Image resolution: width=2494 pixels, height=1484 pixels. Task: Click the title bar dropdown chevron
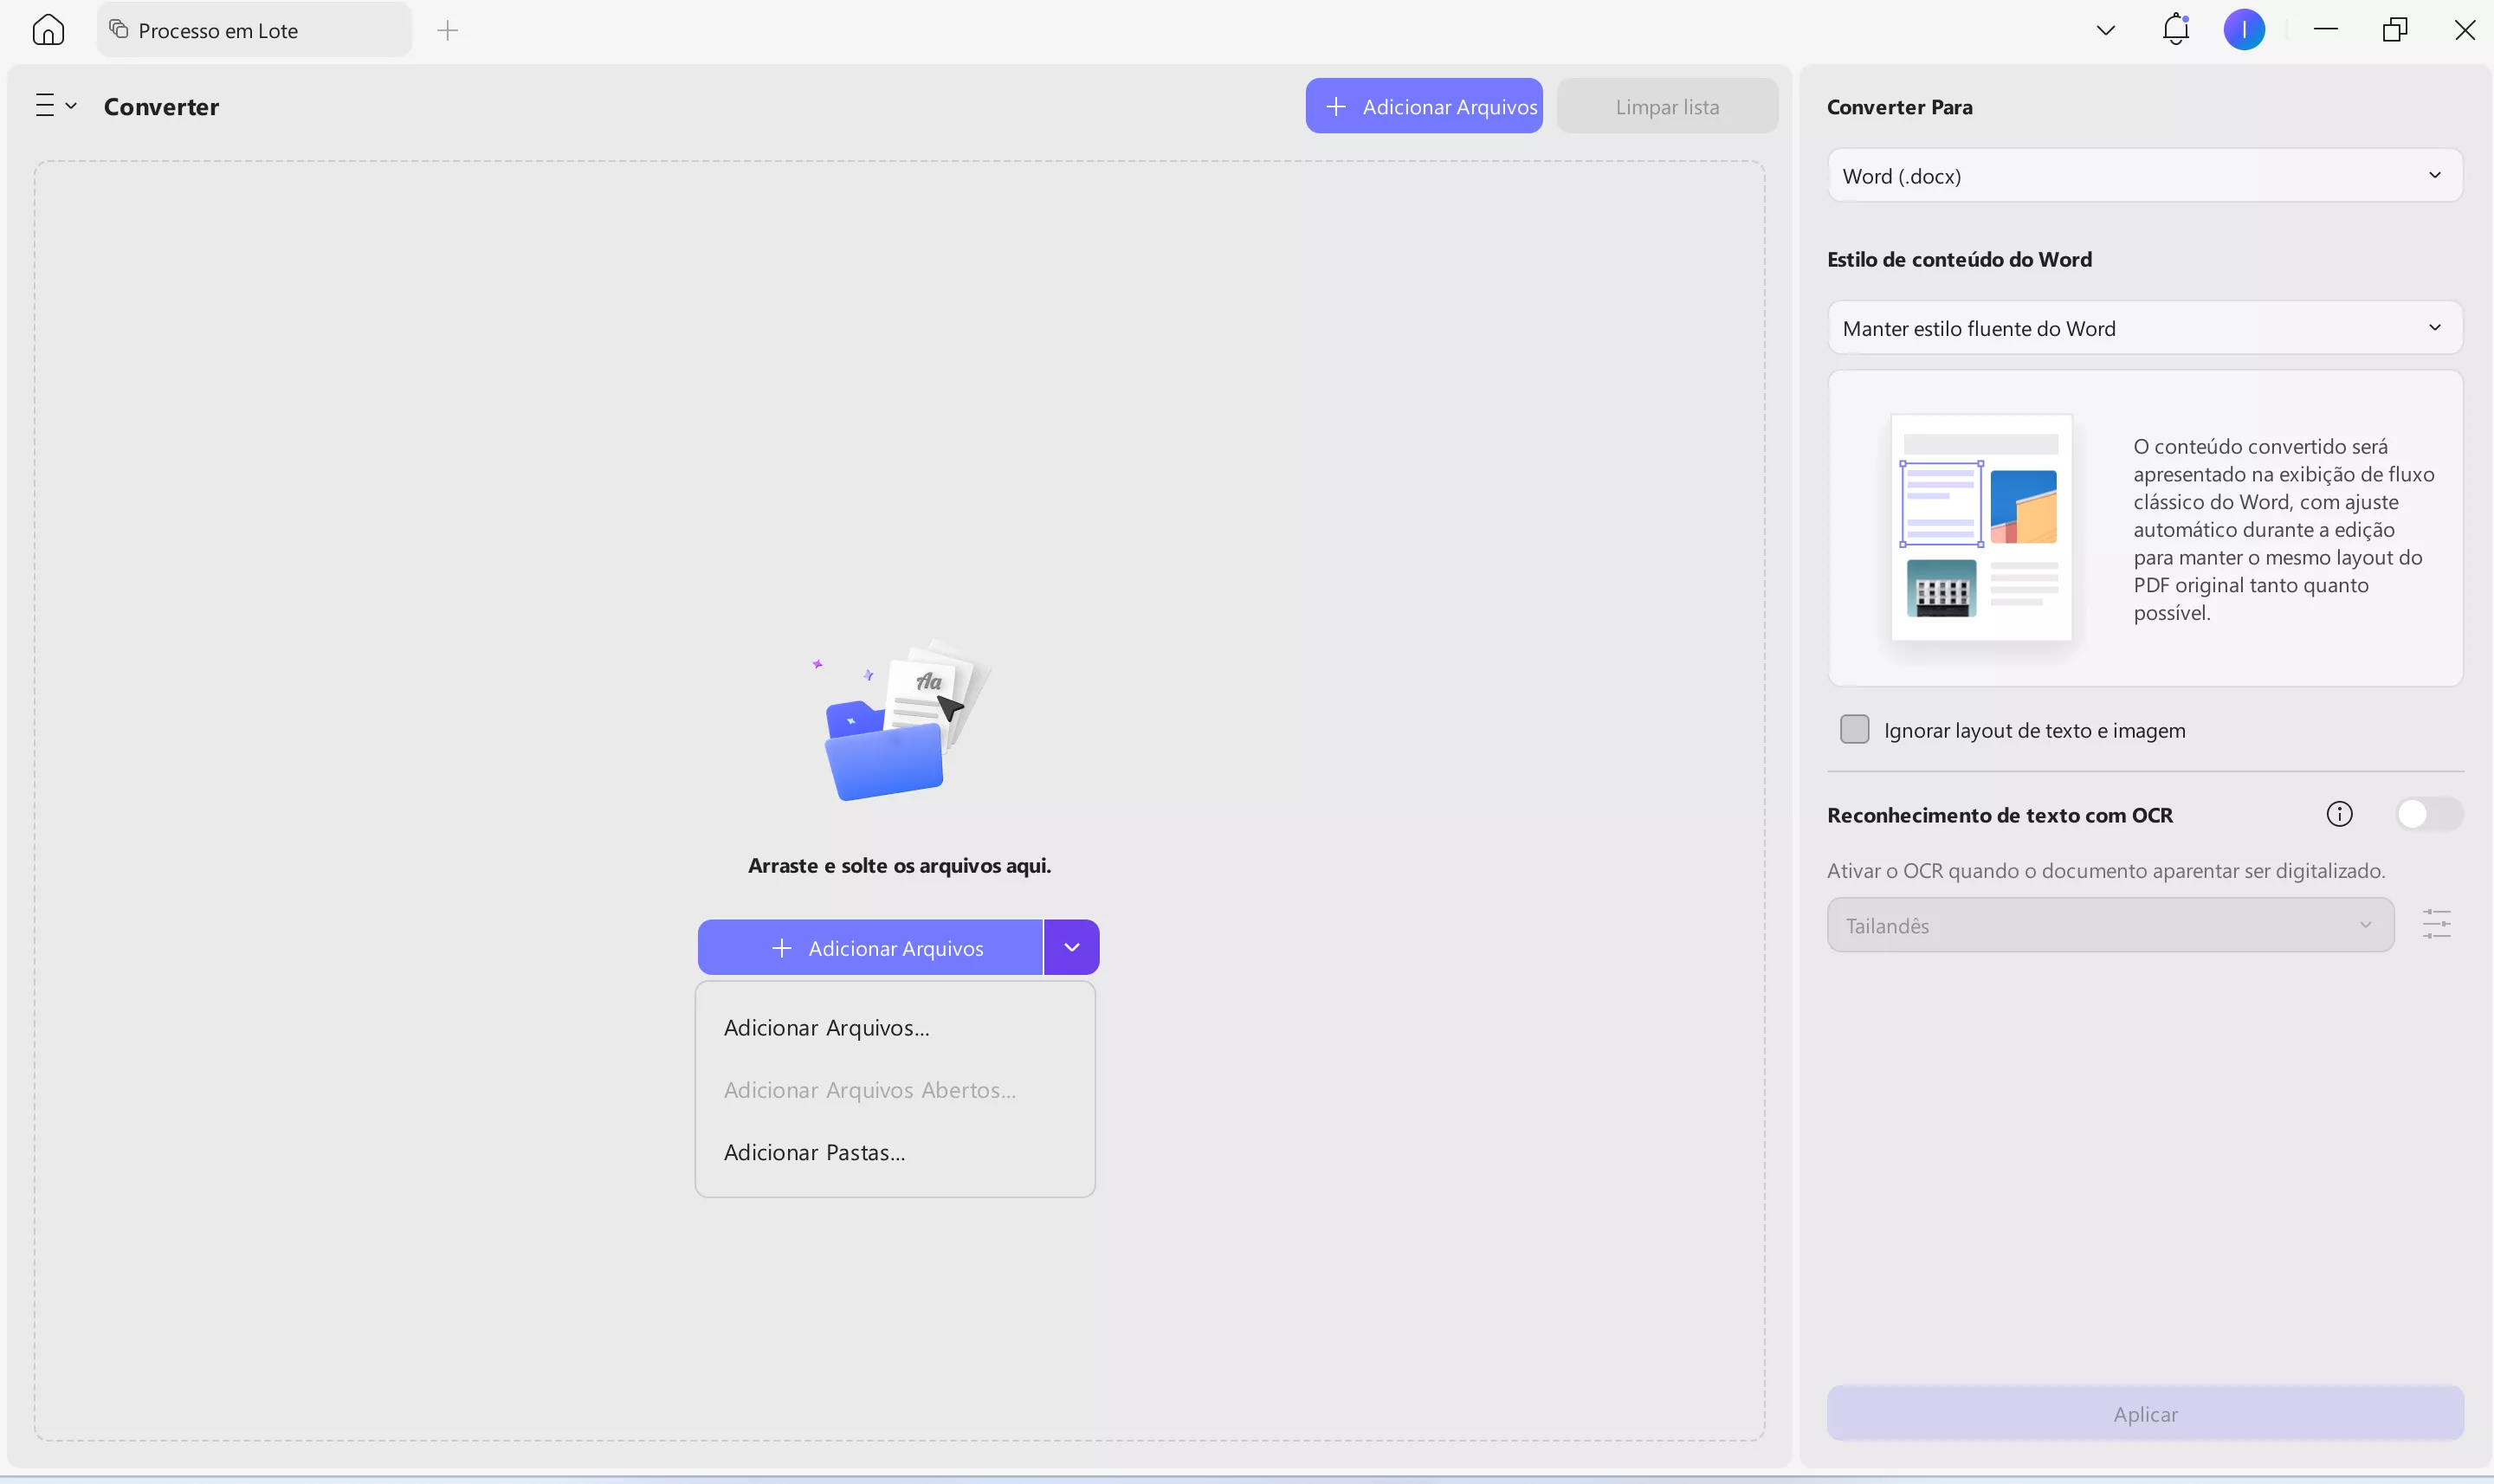pyautogui.click(x=2105, y=30)
